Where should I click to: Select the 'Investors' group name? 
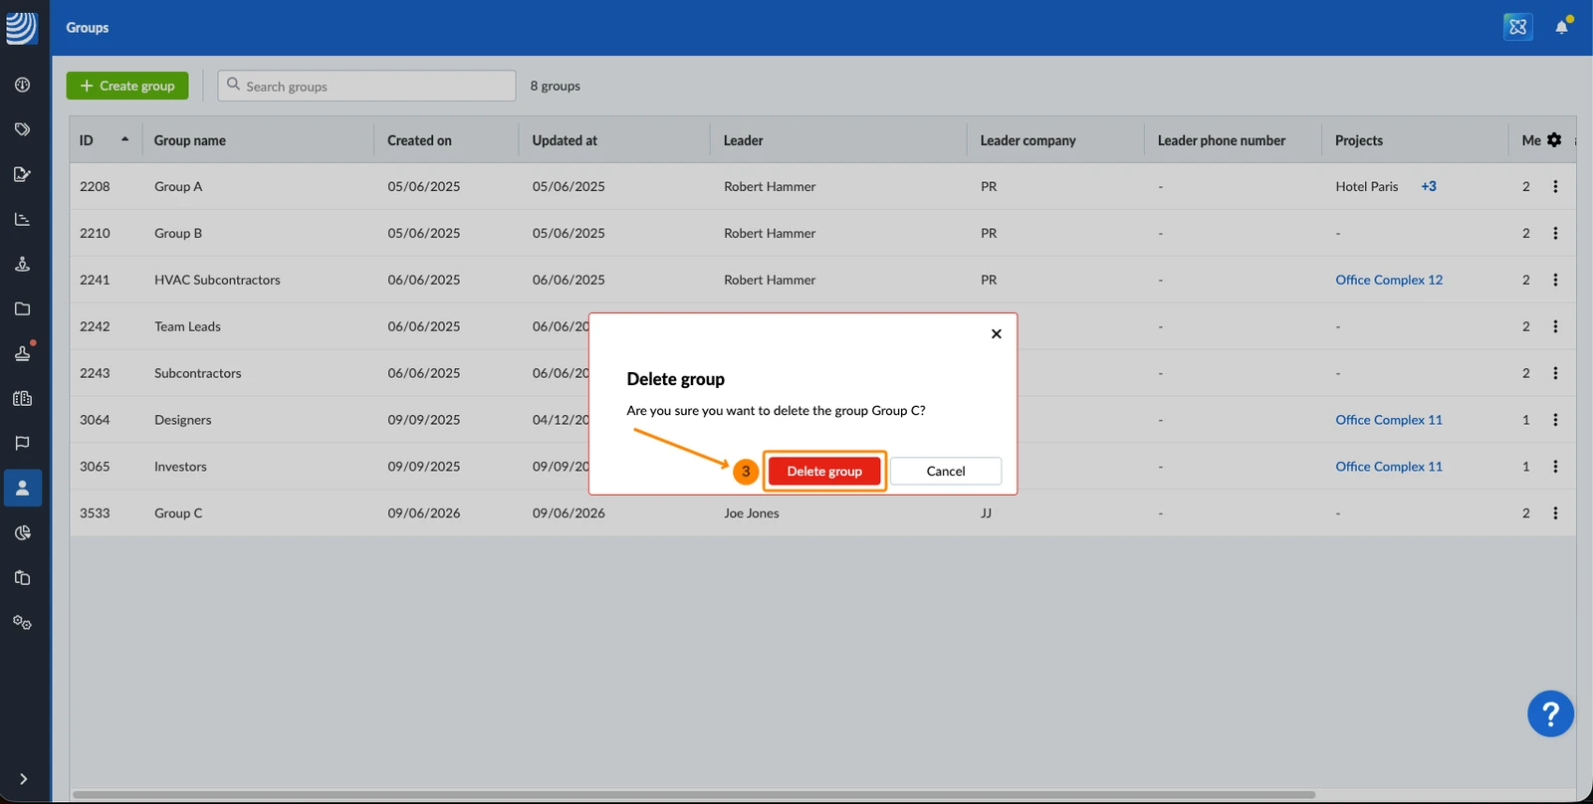pos(180,467)
